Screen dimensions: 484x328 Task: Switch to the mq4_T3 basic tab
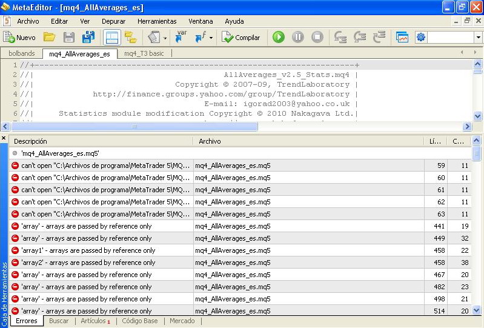pyautogui.click(x=144, y=53)
